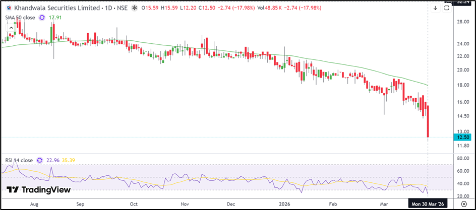Select the SMA 50 close indicator label
Viewport: 476px width, 210px height.
click(19, 17)
